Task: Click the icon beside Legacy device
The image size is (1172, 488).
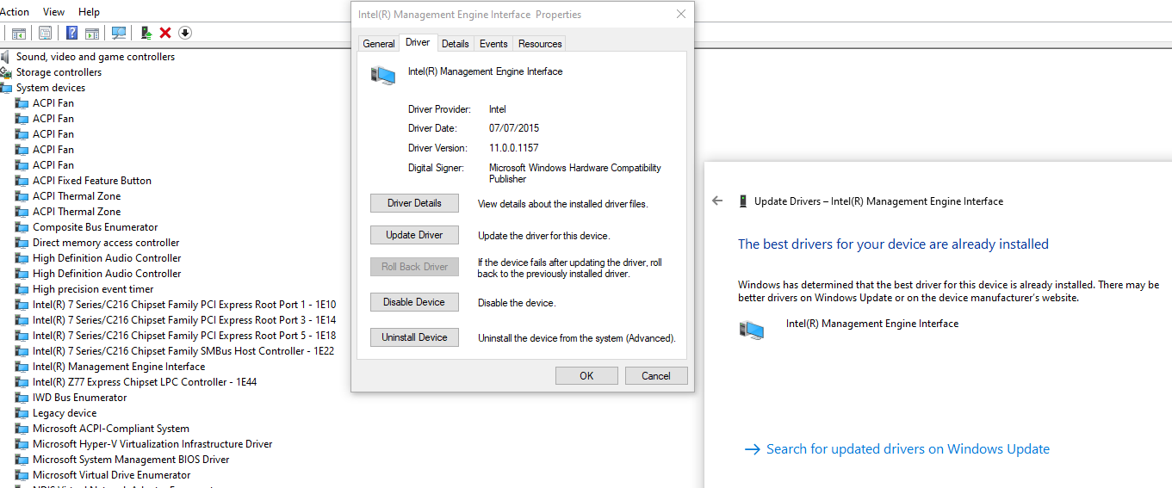Action: point(22,413)
